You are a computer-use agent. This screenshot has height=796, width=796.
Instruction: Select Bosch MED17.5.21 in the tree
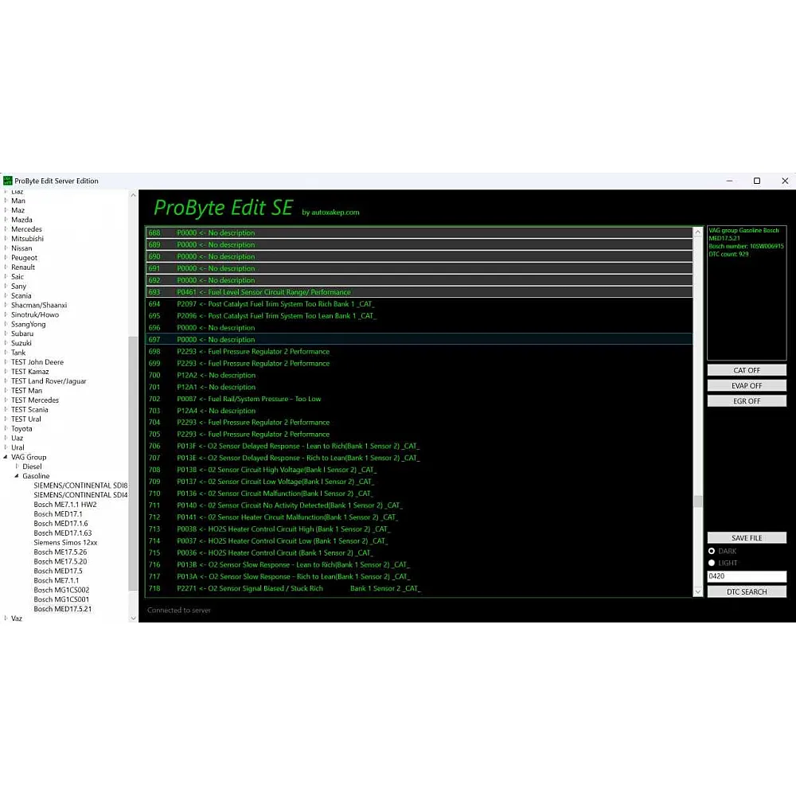click(x=62, y=609)
